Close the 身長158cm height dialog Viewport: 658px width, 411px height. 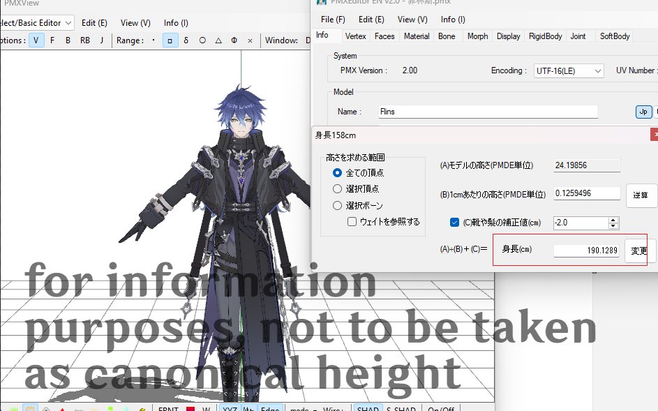tap(655, 135)
